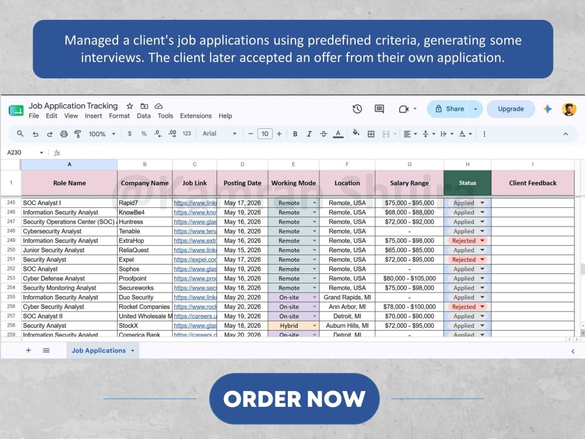Open the more toolbar options menu

pyautogui.click(x=484, y=133)
